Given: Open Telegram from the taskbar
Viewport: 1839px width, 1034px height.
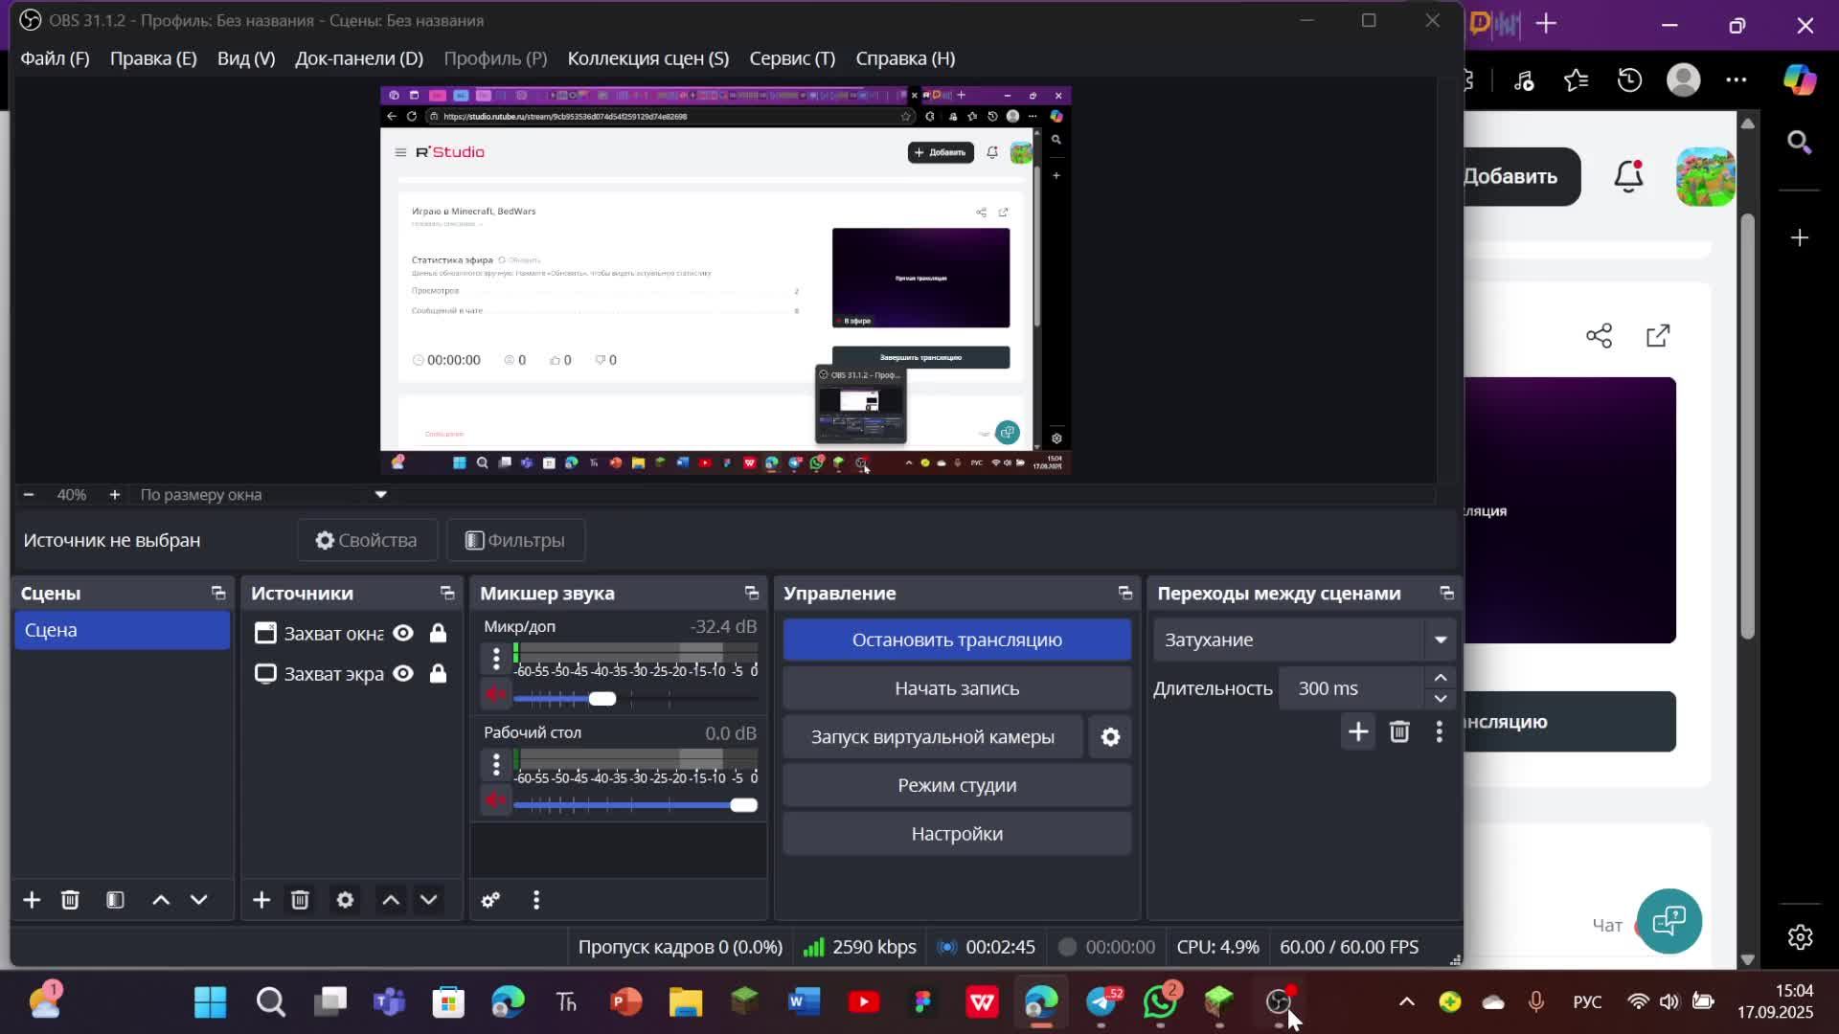Looking at the screenshot, I should pos(1101,1002).
